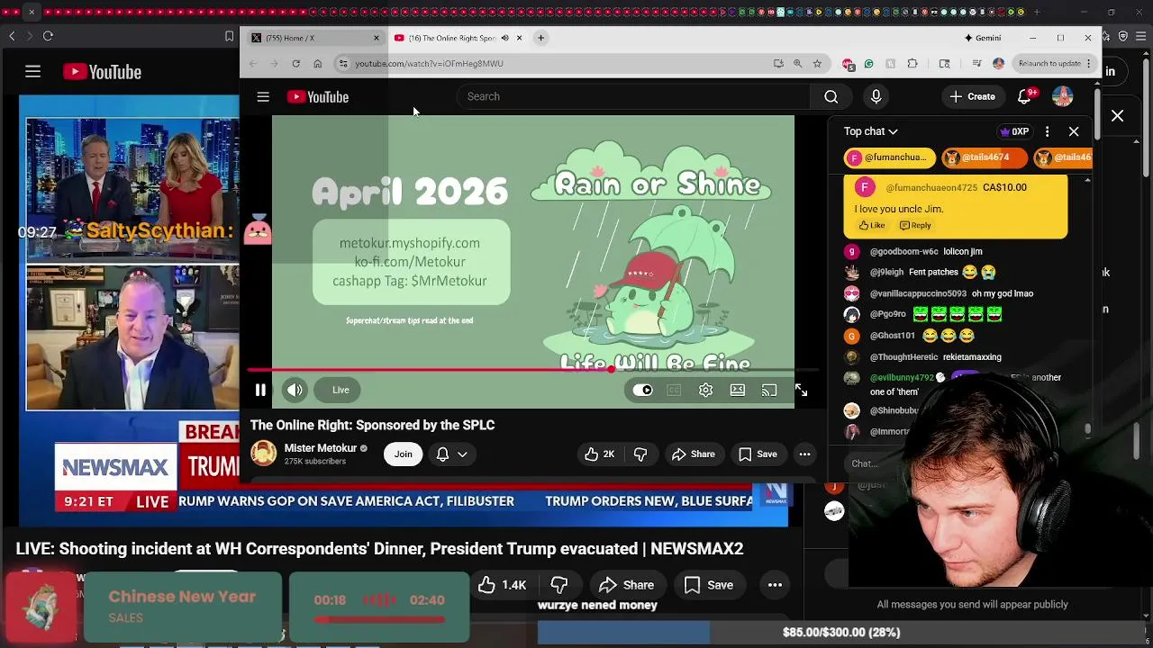Image resolution: width=1153 pixels, height=648 pixels.
Task: Bookmark this page with the star icon
Action: tap(817, 64)
